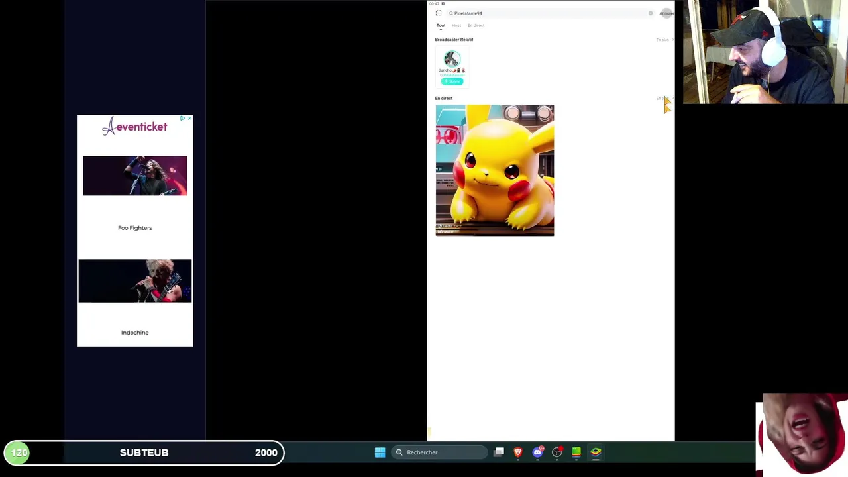Switch to the Host tab

[456, 25]
